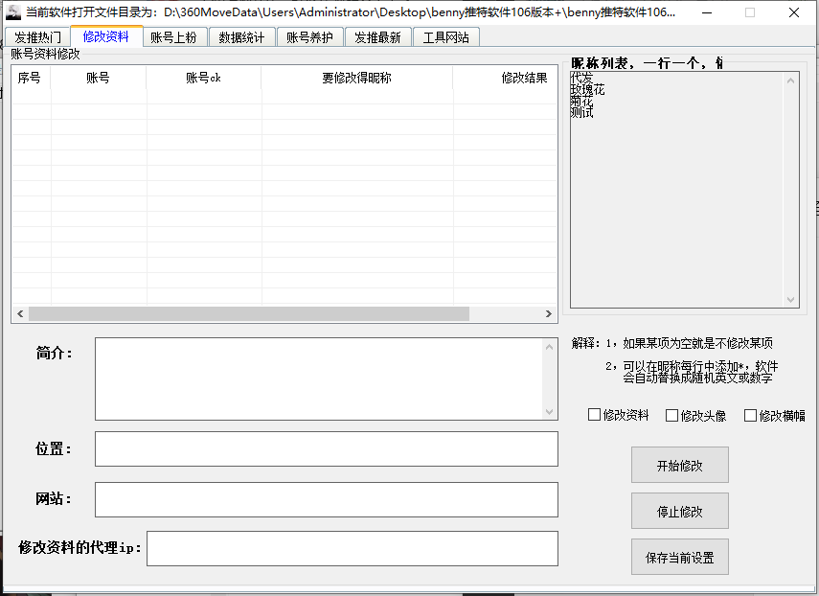Click the app icon in title bar
Viewport: 819px width, 596px height.
[13, 12]
